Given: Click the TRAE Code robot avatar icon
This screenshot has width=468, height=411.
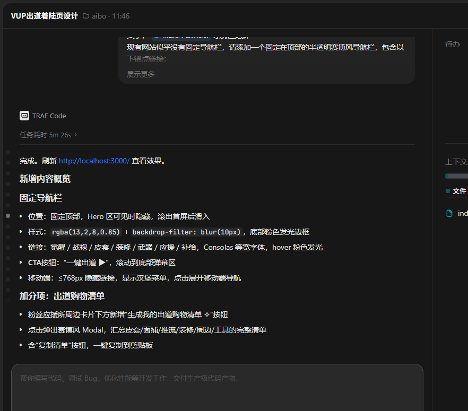Looking at the screenshot, I should [x=24, y=116].
